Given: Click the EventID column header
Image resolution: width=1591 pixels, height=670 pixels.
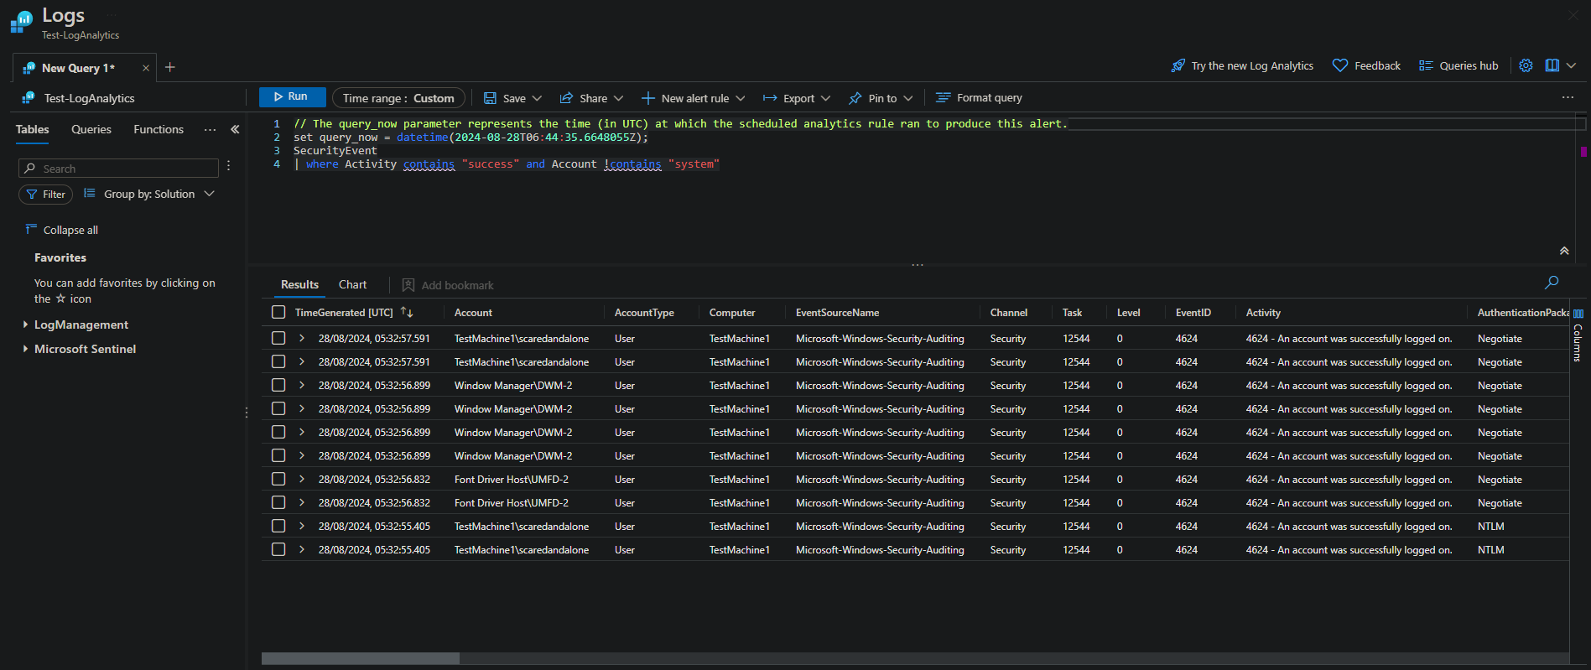Looking at the screenshot, I should [1193, 313].
